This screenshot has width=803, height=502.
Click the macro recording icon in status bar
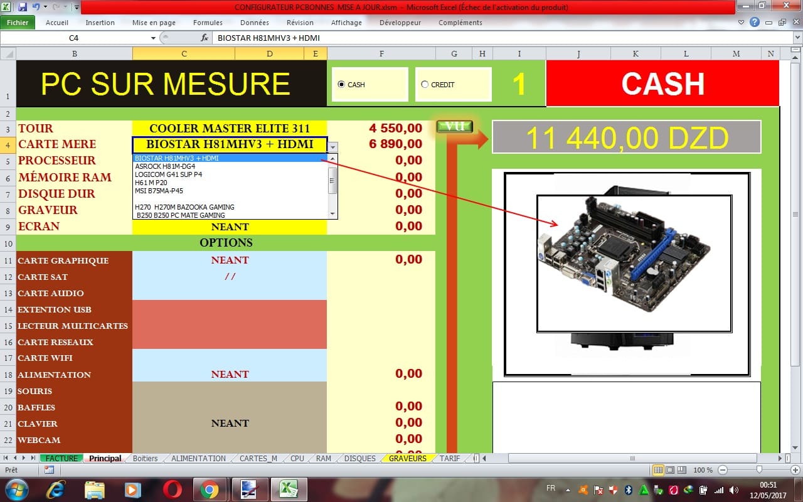[x=49, y=470]
